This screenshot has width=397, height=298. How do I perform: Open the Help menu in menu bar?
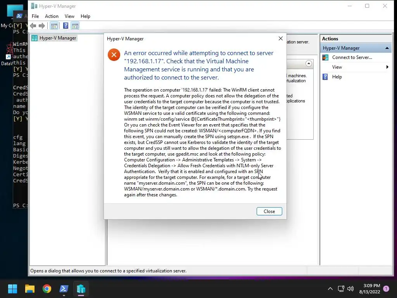pyautogui.click(x=85, y=16)
